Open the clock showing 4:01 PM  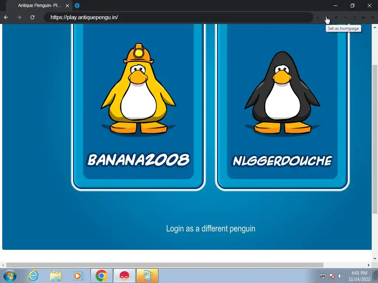point(359,276)
